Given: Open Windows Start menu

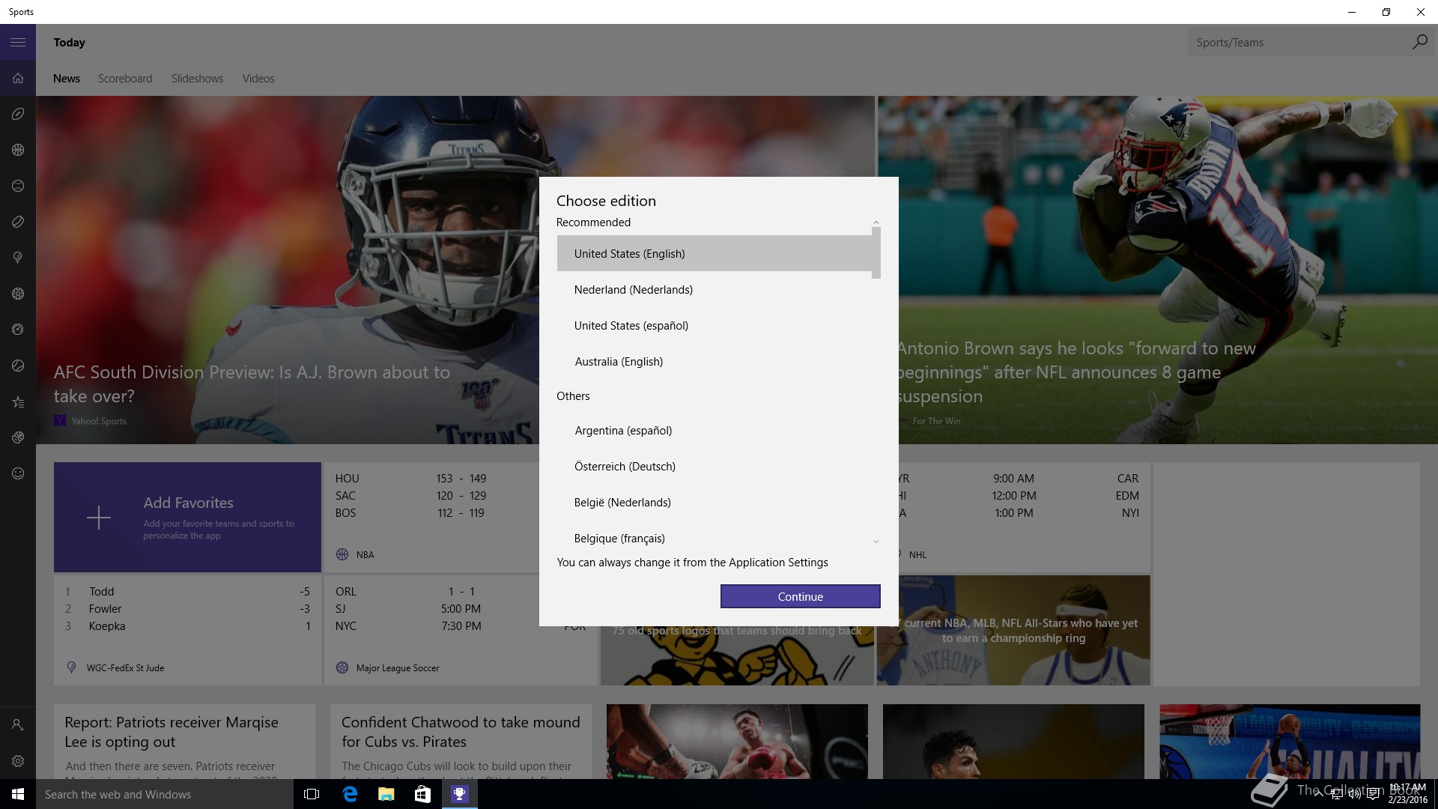Looking at the screenshot, I should point(18,794).
